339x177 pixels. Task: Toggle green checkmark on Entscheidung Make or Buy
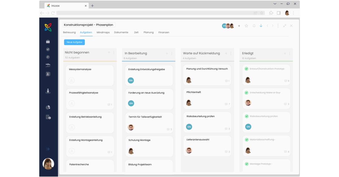[246, 92]
